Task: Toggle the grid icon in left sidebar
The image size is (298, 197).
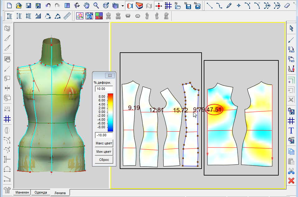Action: click(7, 119)
